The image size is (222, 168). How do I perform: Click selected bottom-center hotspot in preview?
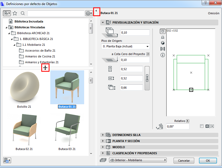click(x=191, y=90)
